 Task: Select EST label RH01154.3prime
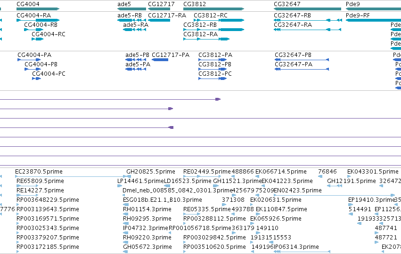[x=147, y=209]
